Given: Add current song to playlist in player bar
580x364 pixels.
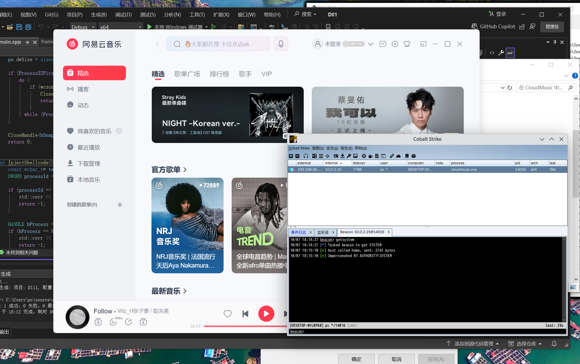Looking at the screenshot, I should (98, 322).
